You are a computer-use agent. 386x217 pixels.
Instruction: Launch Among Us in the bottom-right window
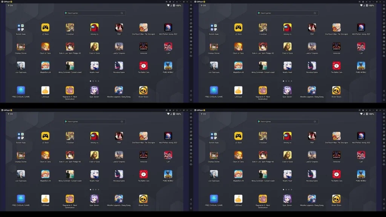point(287,136)
